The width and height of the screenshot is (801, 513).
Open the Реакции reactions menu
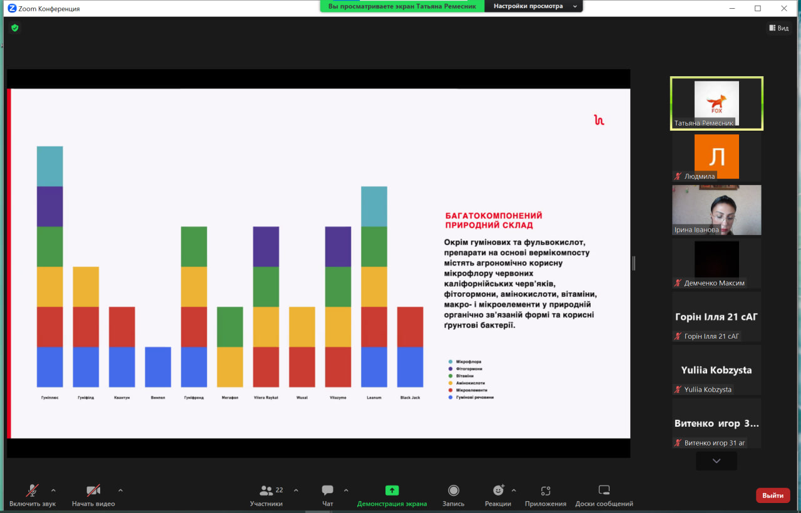[498, 495]
